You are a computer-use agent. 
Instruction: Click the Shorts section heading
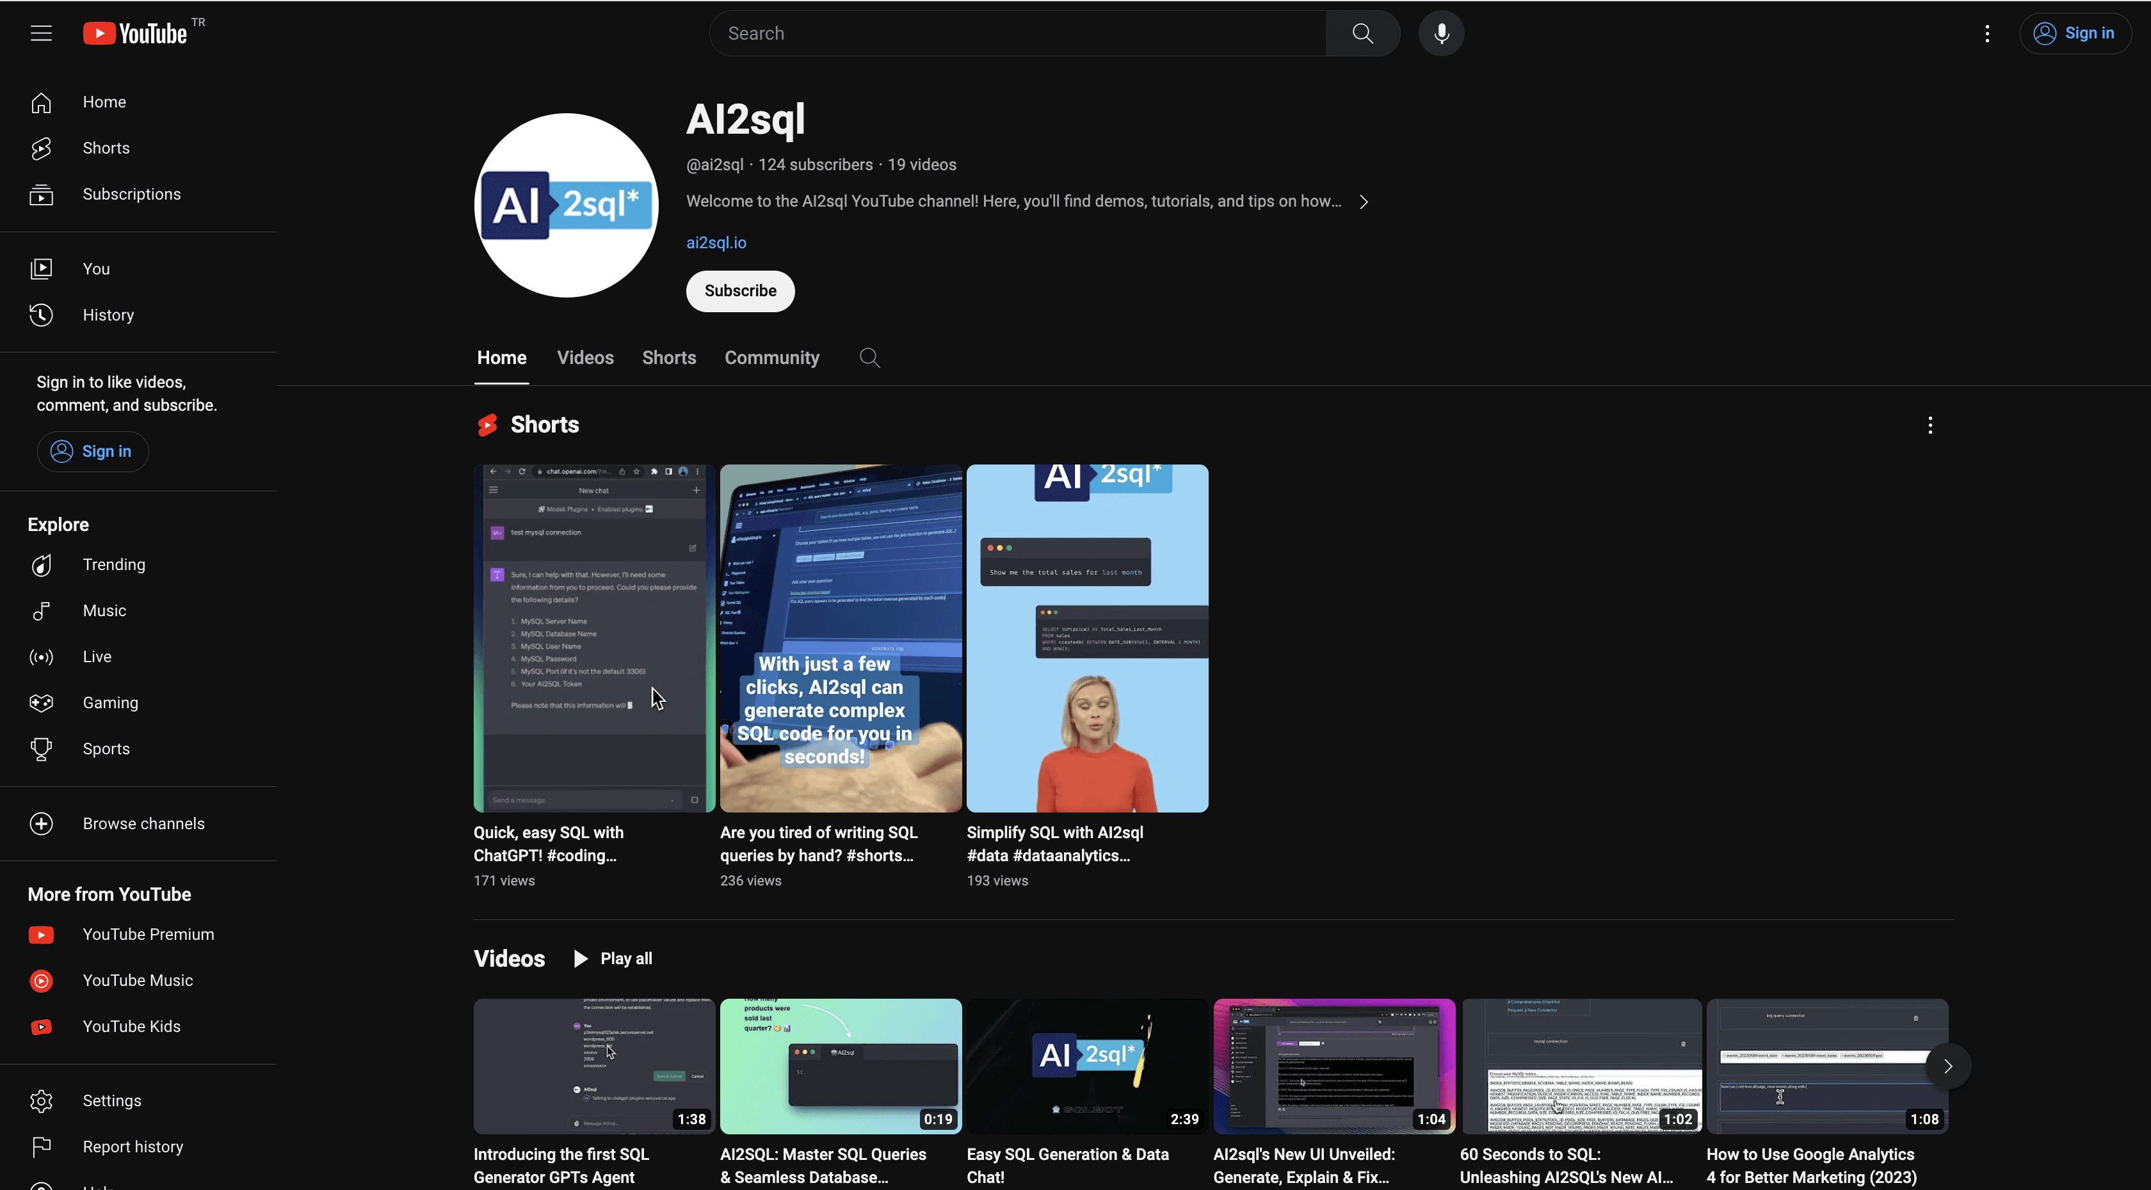pos(544,425)
